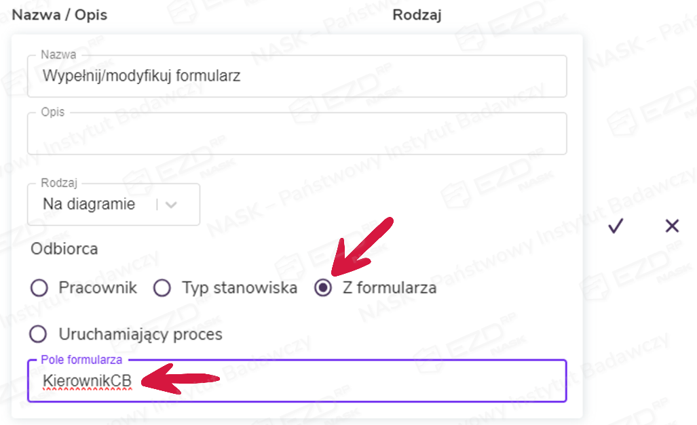Click the Nazwa / Opis column header

tap(60, 14)
